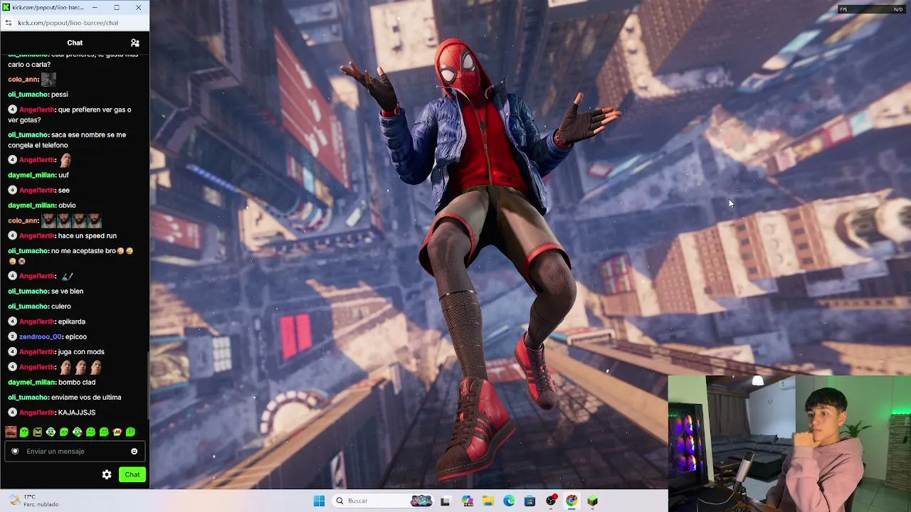View site information icon in address bar
This screenshot has width=911, height=512.
point(9,23)
